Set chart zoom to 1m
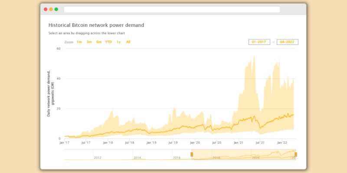The height and width of the screenshot is (173, 347). click(79, 42)
